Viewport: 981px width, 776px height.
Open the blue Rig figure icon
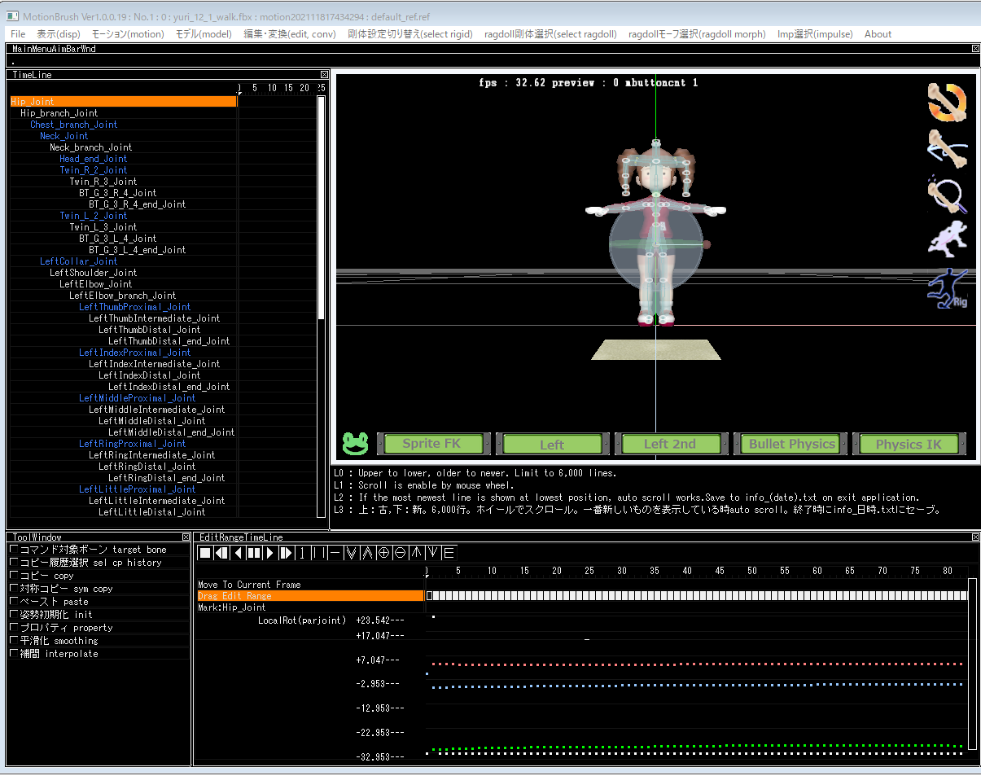947,289
